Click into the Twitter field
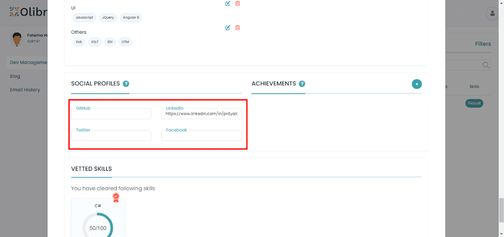This screenshot has height=237, width=504. tap(112, 136)
